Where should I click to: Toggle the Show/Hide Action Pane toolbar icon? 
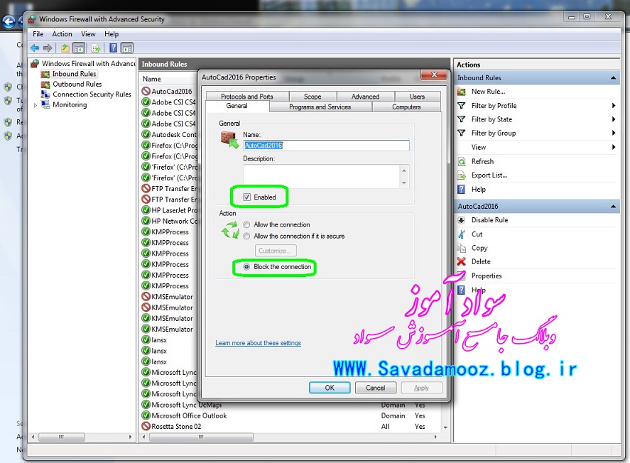tap(127, 48)
